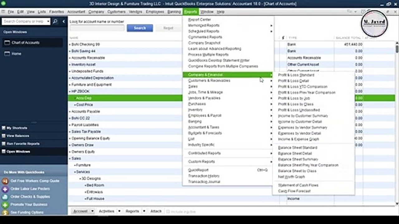Viewport: 399px width, 224px height.
Task: Select Profit & Loss Standard report
Action: tap(296, 75)
